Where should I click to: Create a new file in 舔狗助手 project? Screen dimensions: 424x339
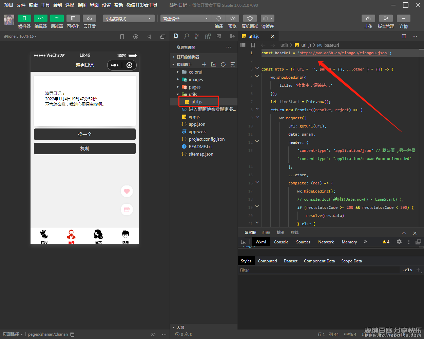(x=204, y=64)
